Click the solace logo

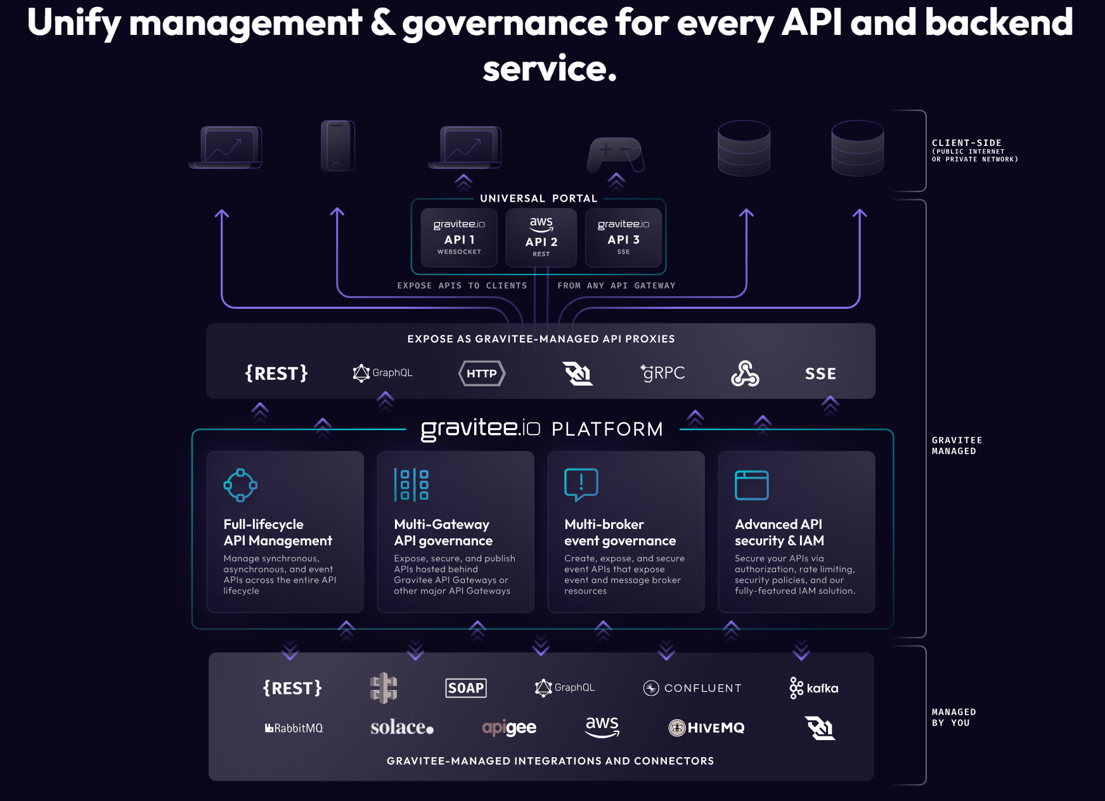pyautogui.click(x=402, y=727)
